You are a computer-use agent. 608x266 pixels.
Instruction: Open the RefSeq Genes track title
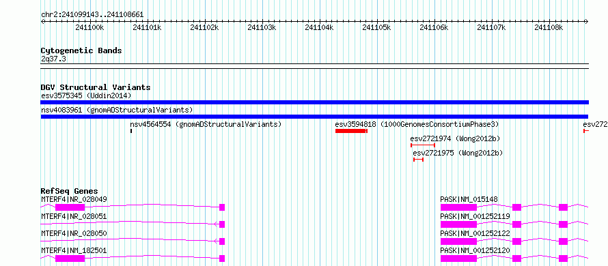coord(69,191)
